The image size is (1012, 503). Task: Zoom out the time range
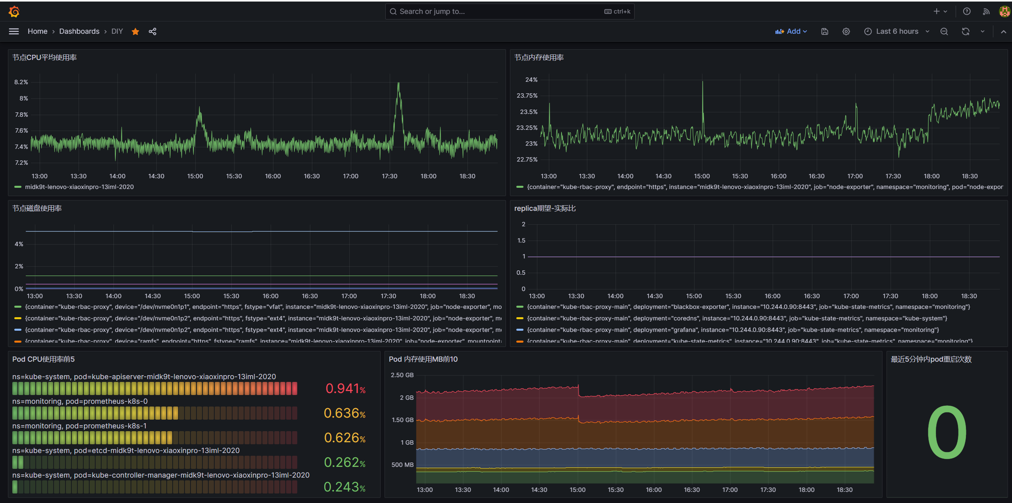[x=944, y=31]
